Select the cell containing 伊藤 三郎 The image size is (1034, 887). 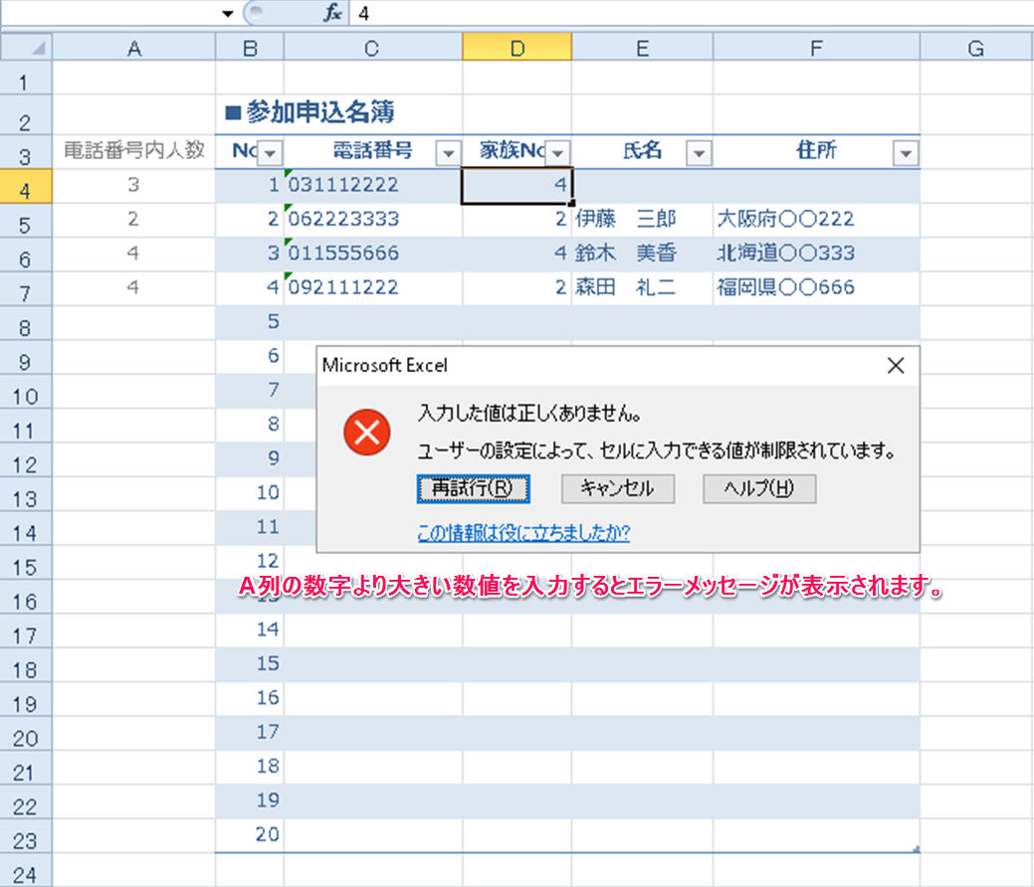641,219
